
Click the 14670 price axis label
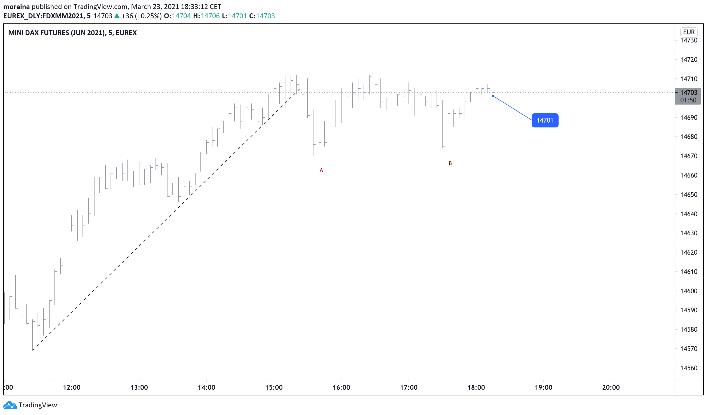coord(689,156)
